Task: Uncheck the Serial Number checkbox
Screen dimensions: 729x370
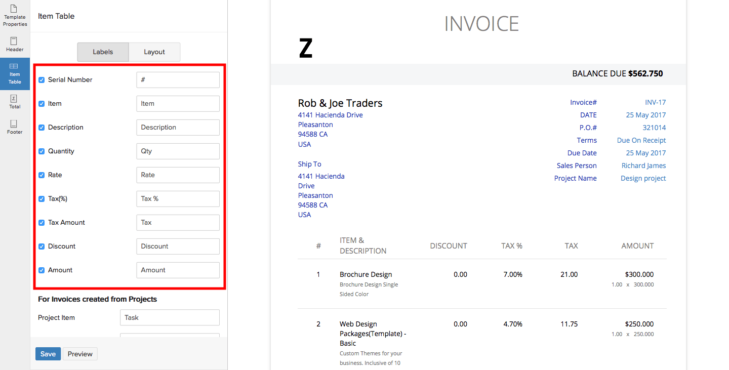Action: pos(42,80)
